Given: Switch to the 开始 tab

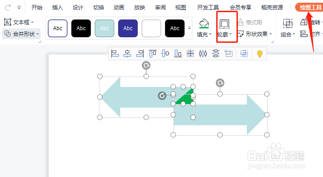Looking at the screenshot, I should [37, 8].
